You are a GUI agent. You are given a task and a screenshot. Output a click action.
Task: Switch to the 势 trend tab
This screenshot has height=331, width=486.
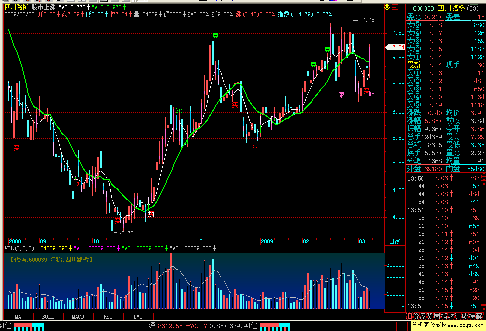coord(430,316)
